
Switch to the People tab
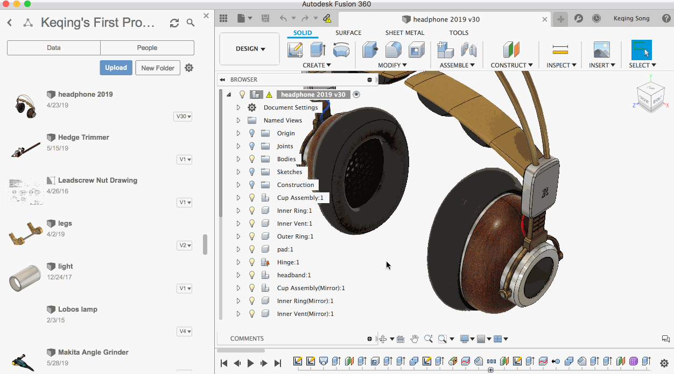click(147, 48)
